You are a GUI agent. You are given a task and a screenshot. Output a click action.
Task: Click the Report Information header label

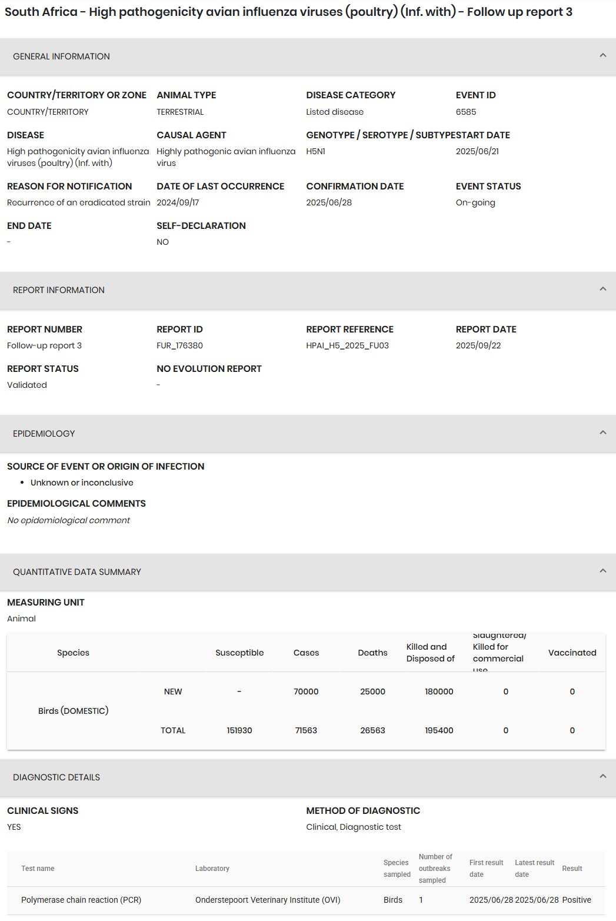coord(59,290)
